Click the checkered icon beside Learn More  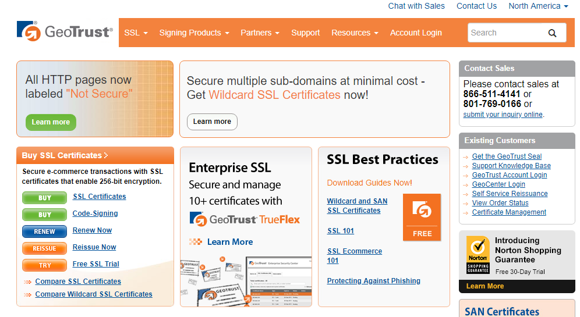click(x=196, y=242)
